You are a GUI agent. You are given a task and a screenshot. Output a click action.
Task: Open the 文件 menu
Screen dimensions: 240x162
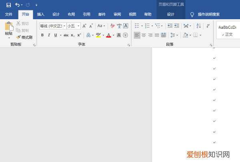pyautogui.click(x=8, y=14)
